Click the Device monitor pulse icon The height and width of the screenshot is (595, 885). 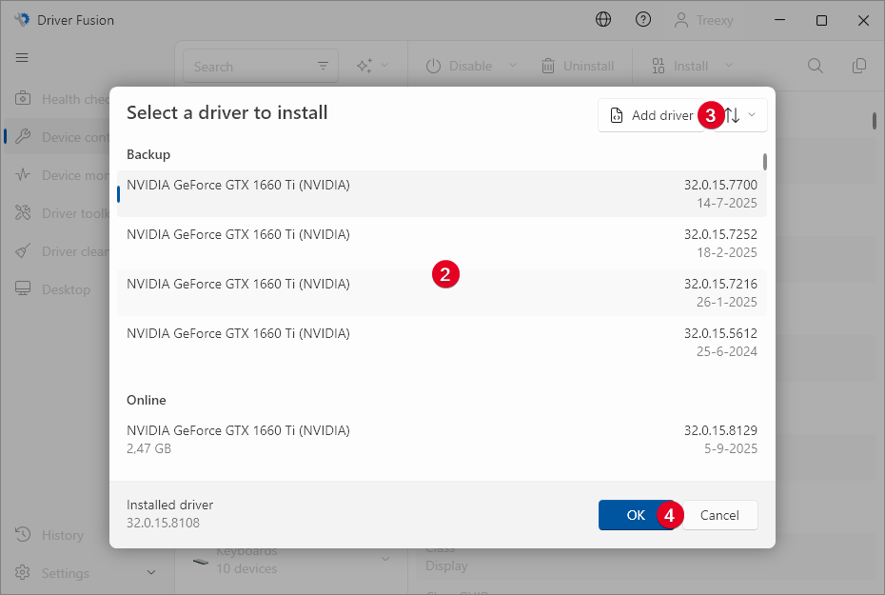pos(23,174)
